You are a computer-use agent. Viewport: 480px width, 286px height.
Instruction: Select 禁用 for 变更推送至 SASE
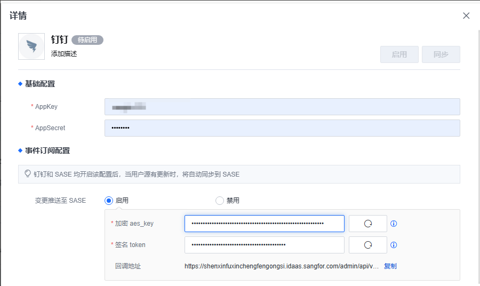click(220, 201)
